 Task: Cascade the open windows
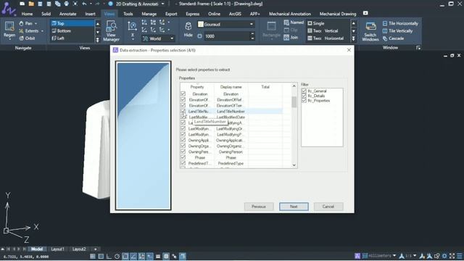point(393,38)
